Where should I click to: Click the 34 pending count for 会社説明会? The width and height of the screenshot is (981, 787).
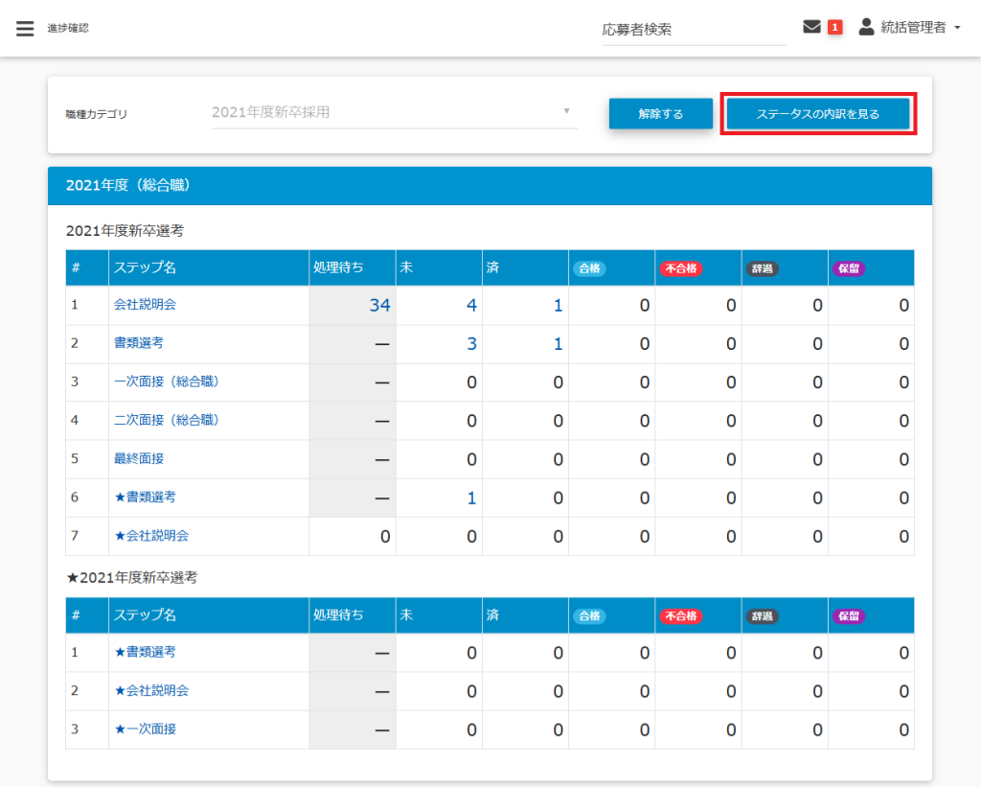click(x=379, y=306)
